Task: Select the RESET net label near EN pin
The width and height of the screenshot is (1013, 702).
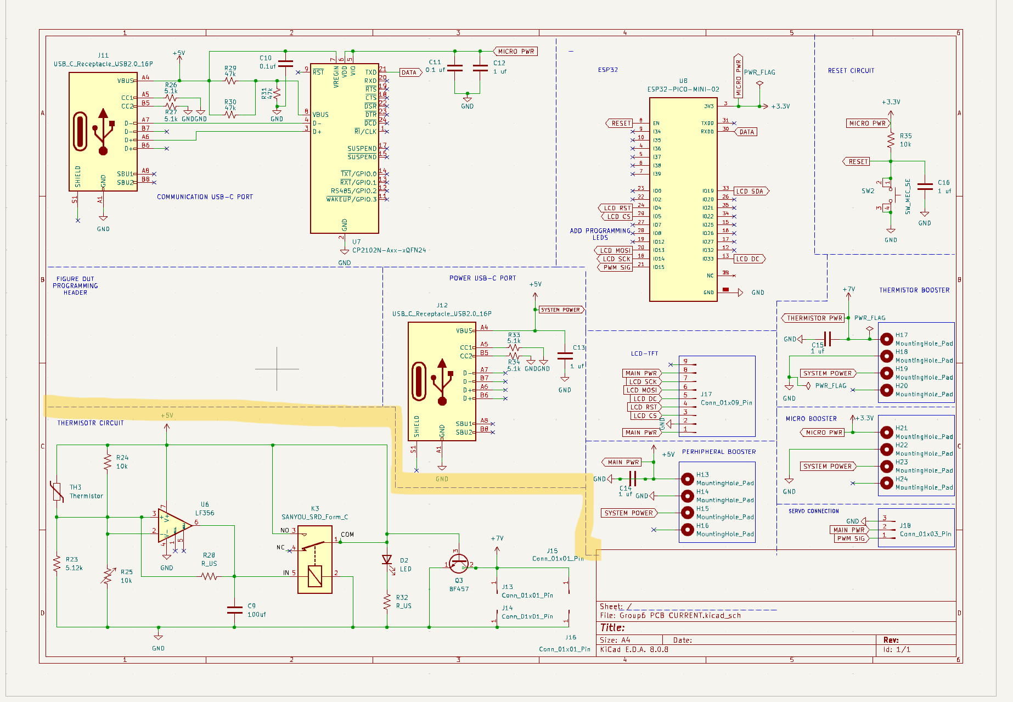Action: [619, 123]
